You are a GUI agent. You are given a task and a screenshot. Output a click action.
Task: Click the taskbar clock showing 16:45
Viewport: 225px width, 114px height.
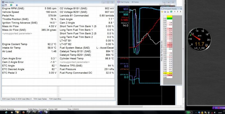point(220,112)
